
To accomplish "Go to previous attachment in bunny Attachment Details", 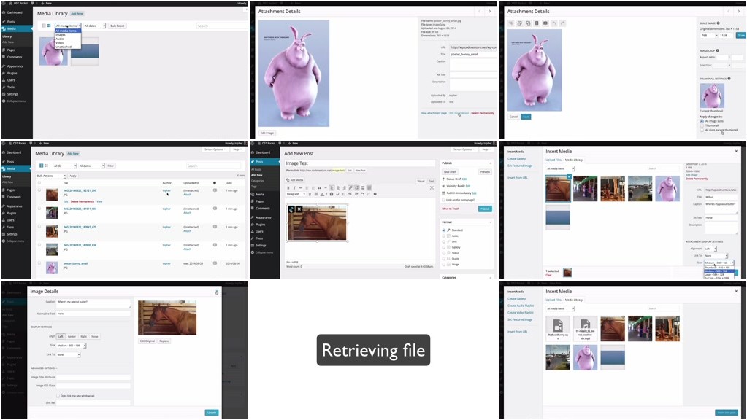I will pyautogui.click(x=480, y=12).
